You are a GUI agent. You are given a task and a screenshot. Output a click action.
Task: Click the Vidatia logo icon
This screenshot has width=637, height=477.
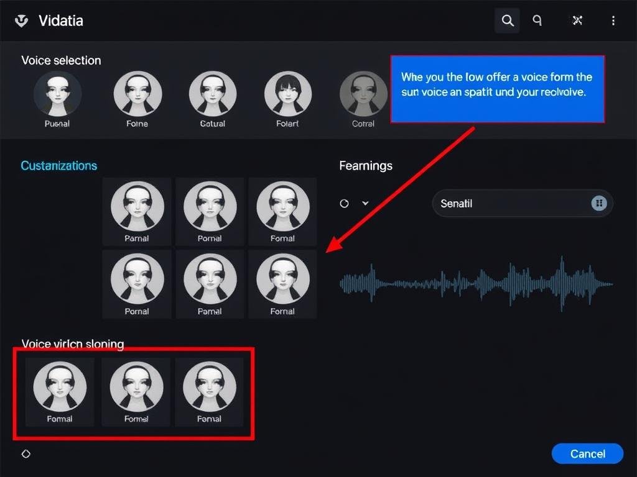[22, 20]
